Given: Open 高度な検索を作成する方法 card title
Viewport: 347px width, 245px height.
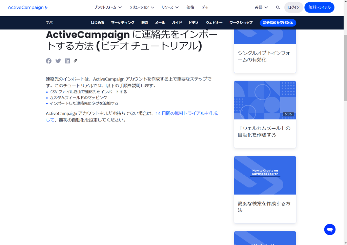Looking at the screenshot, I should click(264, 207).
